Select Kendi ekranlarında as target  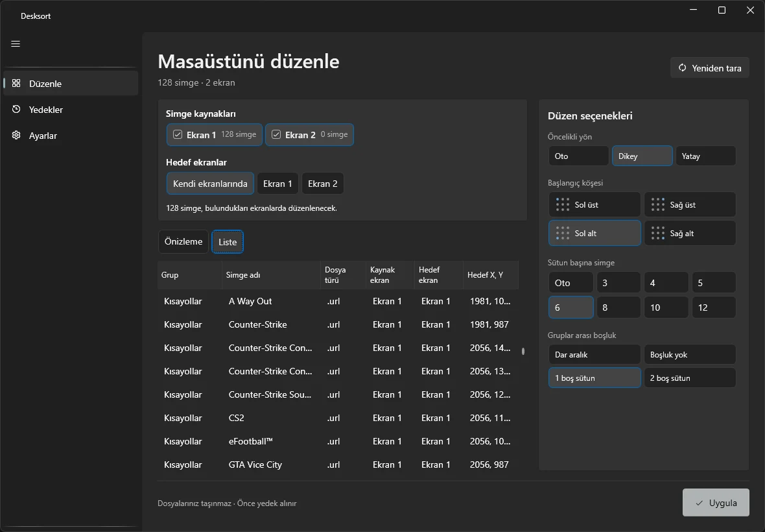[210, 184]
